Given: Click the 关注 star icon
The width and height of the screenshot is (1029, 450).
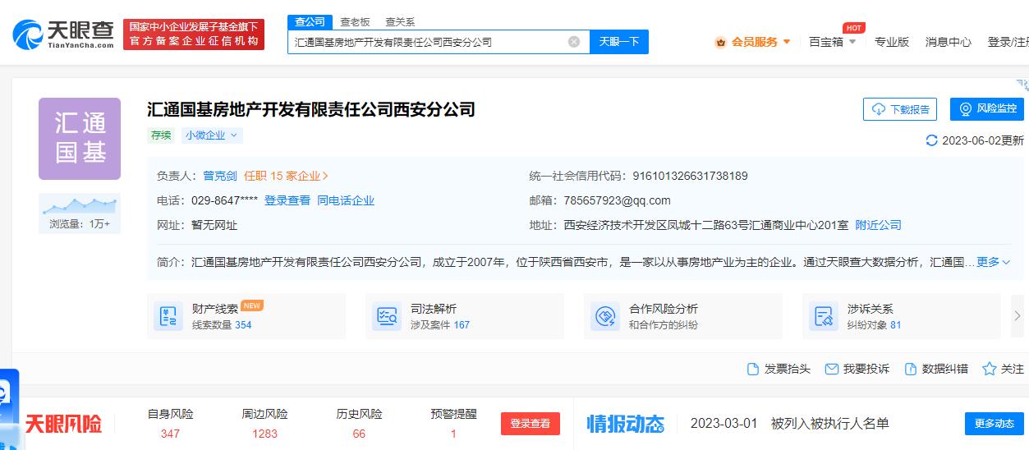Looking at the screenshot, I should tap(990, 370).
